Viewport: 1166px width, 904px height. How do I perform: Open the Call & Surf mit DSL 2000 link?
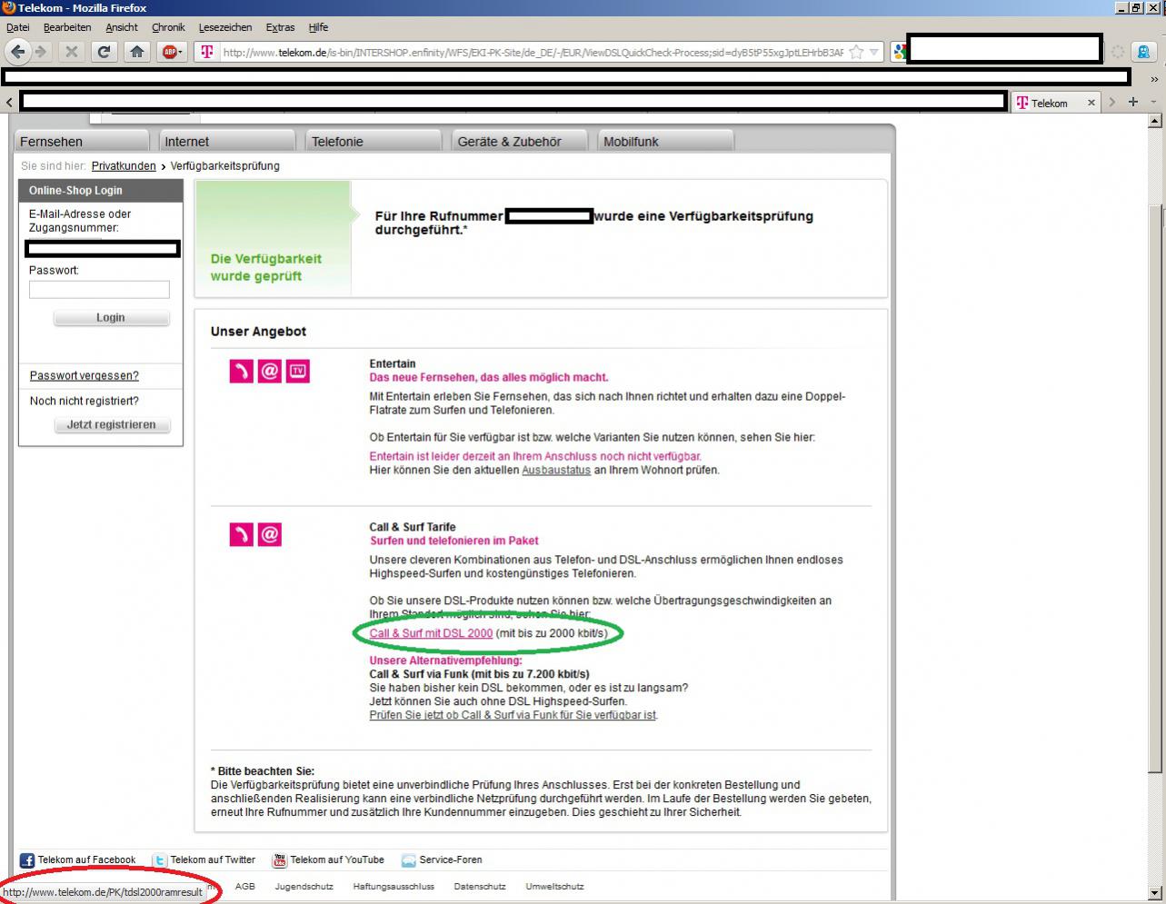coord(431,633)
